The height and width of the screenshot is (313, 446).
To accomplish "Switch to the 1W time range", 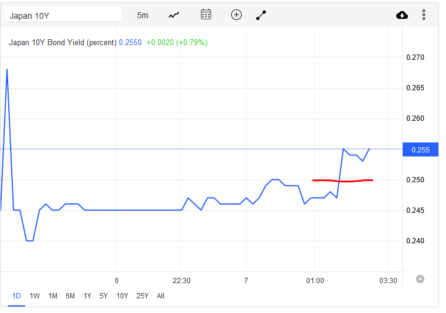I will tap(35, 296).
